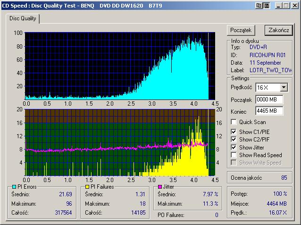Click the yellow PI Failures color swatch

click(x=87, y=187)
